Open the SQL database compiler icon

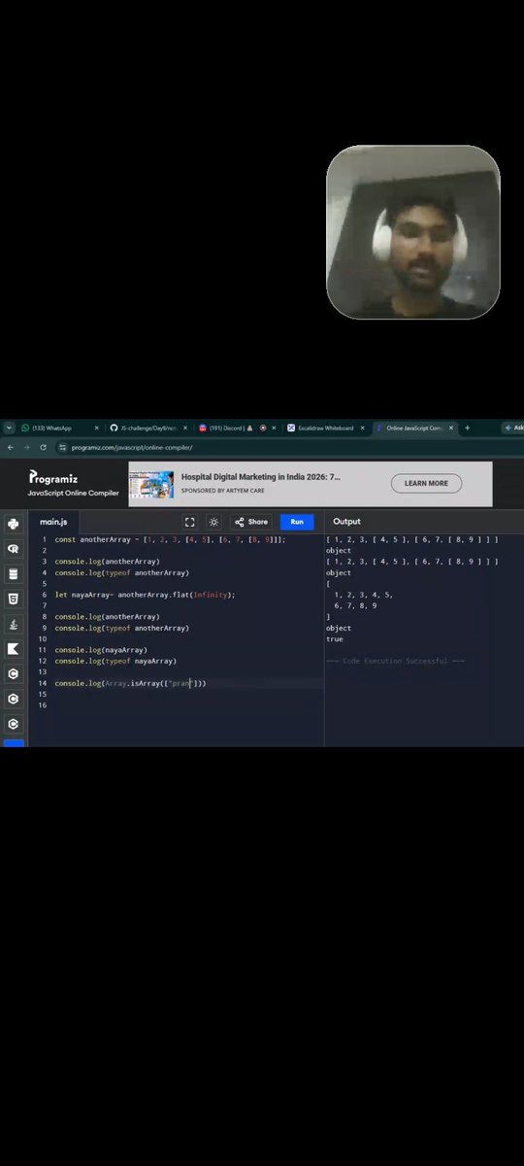[x=14, y=573]
